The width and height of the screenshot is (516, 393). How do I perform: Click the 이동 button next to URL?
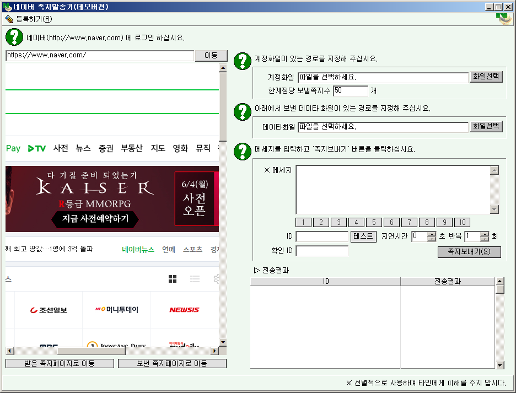[211, 56]
